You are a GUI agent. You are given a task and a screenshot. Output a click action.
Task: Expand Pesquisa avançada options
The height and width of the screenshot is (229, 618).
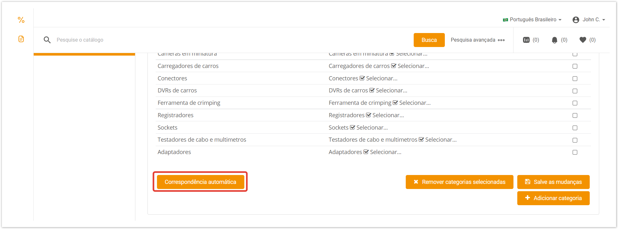pos(477,40)
